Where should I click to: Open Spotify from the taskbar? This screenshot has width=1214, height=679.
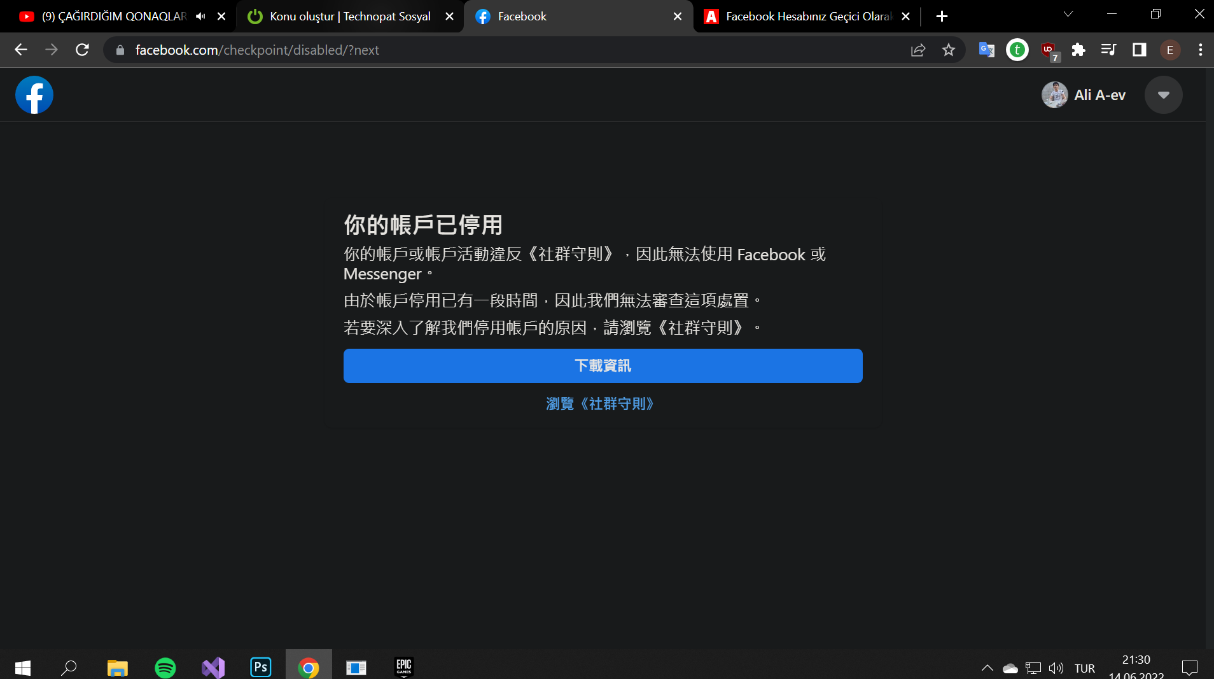tap(165, 668)
